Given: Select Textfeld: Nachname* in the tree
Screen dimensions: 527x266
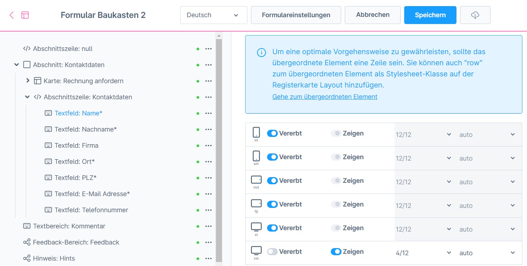Looking at the screenshot, I should pyautogui.click(x=86, y=129).
